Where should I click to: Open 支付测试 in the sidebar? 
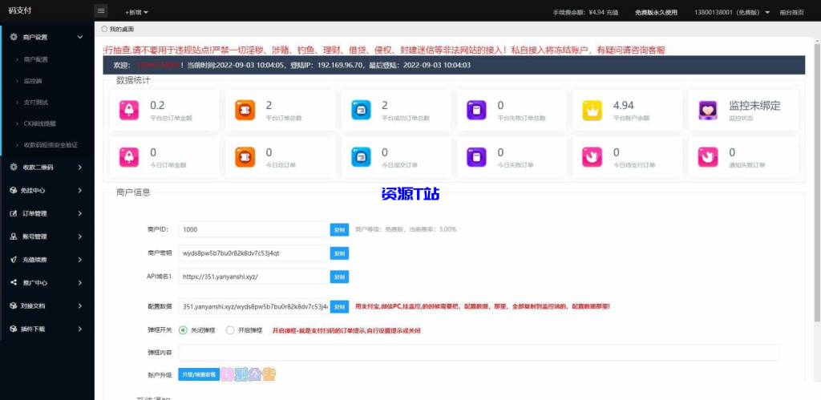tap(35, 102)
